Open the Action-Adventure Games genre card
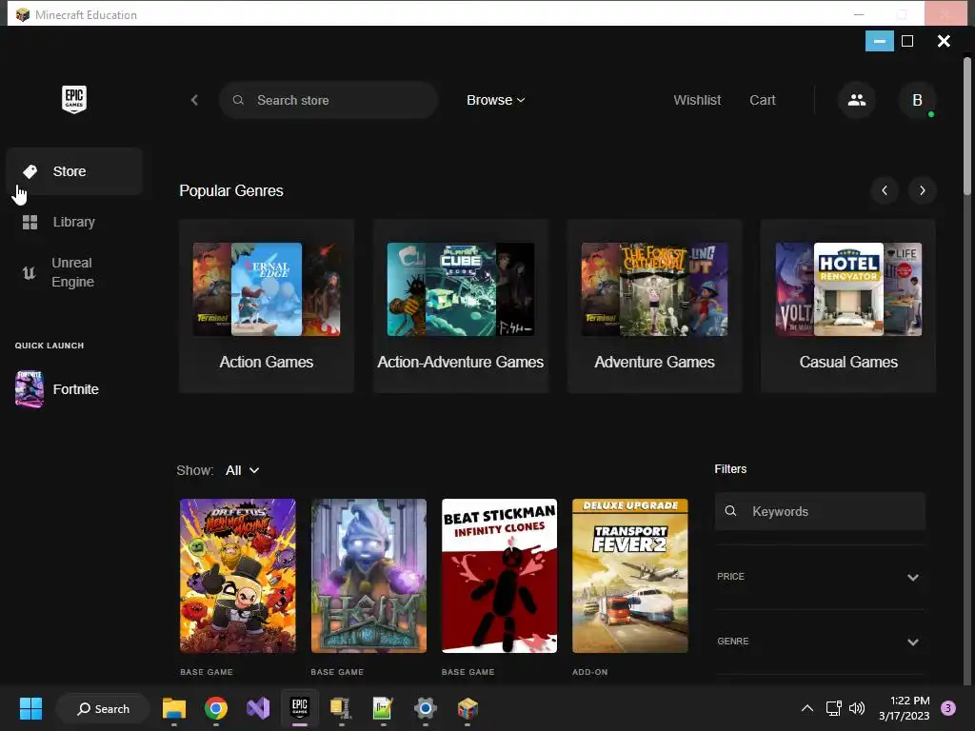 (461, 306)
